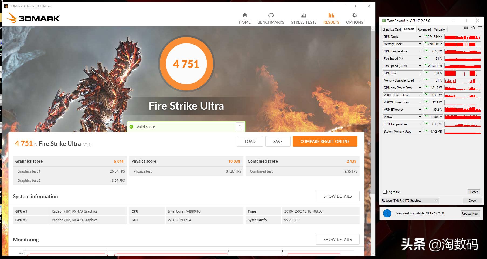Go to the RESULTS menu label
The width and height of the screenshot is (487, 259).
point(331,22)
